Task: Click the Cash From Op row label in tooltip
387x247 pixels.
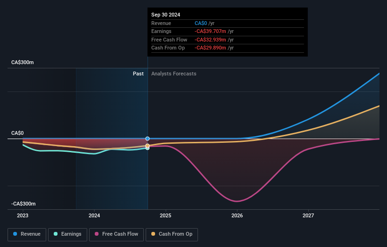Action: pyautogui.click(x=168, y=48)
